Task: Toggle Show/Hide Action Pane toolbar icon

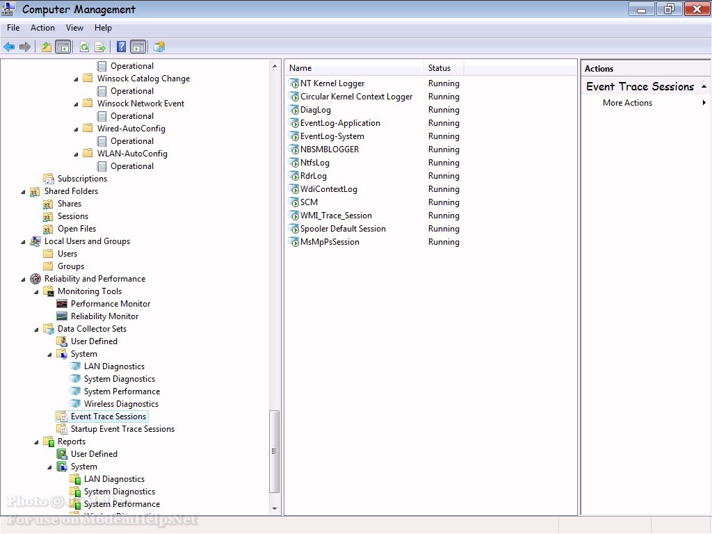Action: [x=138, y=47]
